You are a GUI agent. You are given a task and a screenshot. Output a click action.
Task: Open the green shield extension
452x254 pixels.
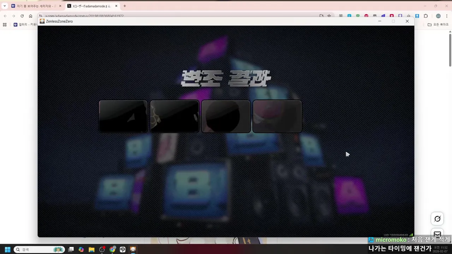click(358, 16)
